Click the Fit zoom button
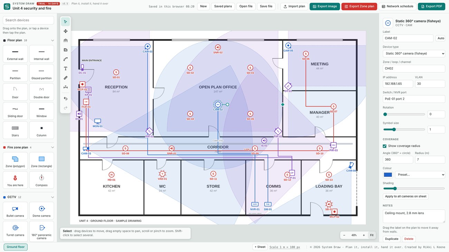Image resolution: width=449 pixels, height=252 pixels. (x=372, y=235)
